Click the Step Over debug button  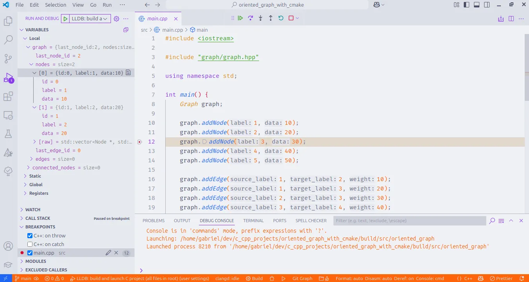(x=250, y=18)
